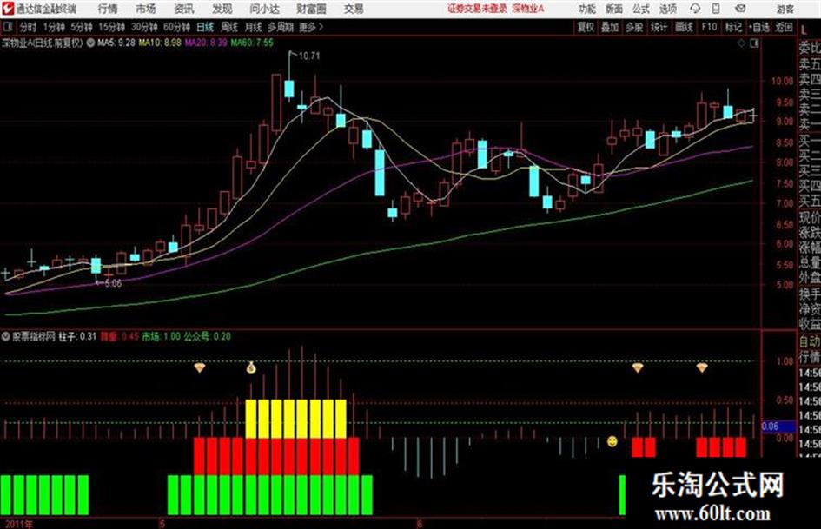Switch to 分时 chart period
Viewport: 821px width, 529px height.
coord(29,27)
